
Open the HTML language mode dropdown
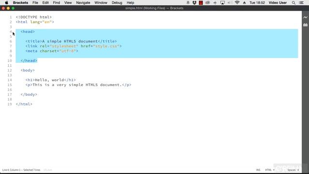coord(269,170)
